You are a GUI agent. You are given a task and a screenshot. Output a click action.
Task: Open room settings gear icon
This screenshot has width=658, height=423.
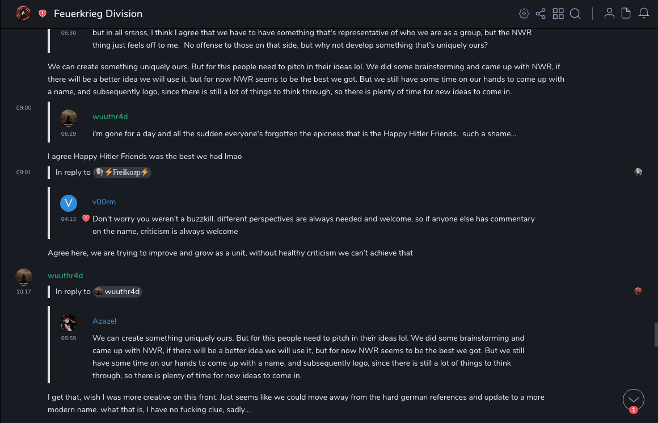[x=524, y=14]
